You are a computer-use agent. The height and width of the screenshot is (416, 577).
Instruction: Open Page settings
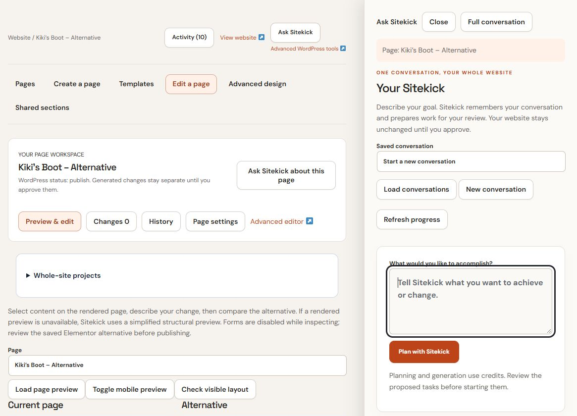pyautogui.click(x=215, y=221)
